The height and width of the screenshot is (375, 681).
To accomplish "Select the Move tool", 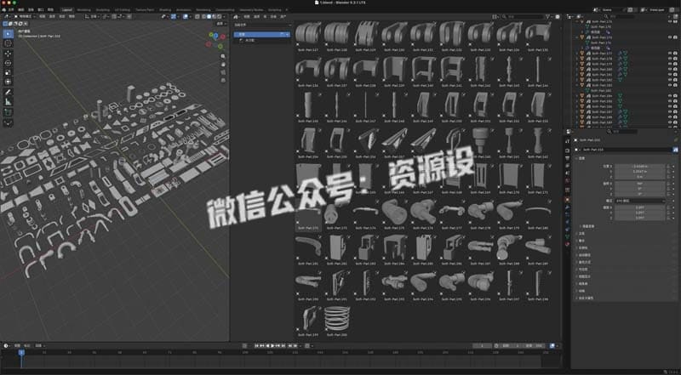I will (9, 54).
